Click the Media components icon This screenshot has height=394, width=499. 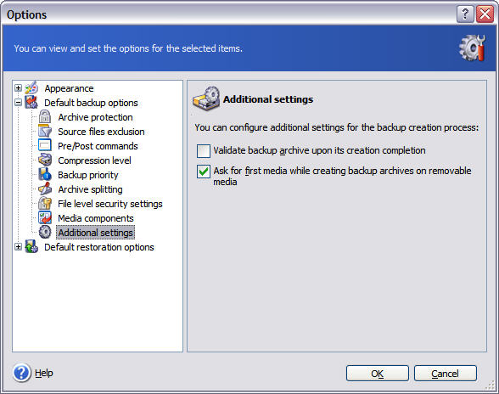[x=45, y=218]
